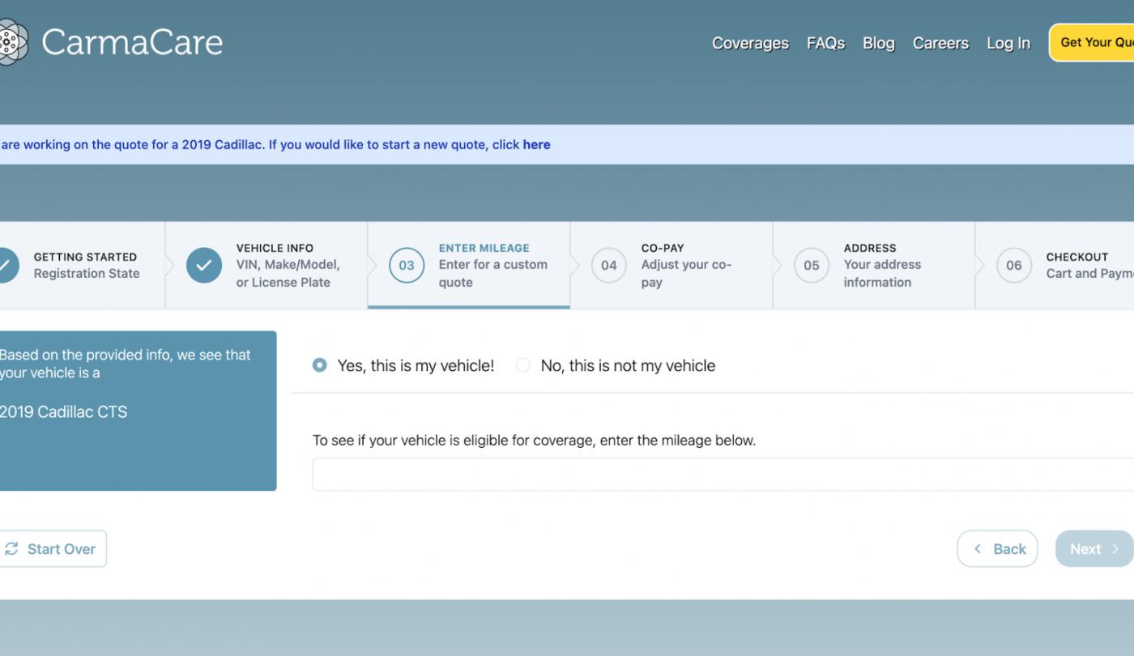Click the left chevron on Back button
This screenshot has width=1134, height=656.
click(978, 549)
